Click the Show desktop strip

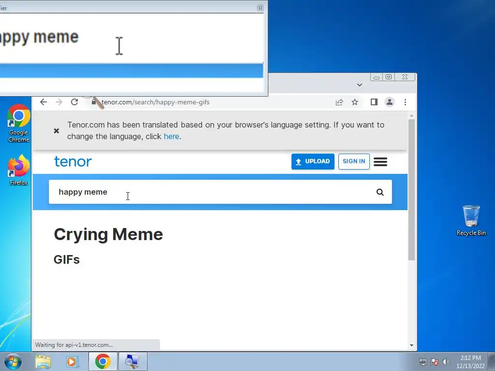coord(492,361)
